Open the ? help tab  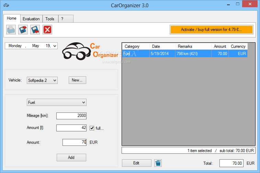[66, 19]
